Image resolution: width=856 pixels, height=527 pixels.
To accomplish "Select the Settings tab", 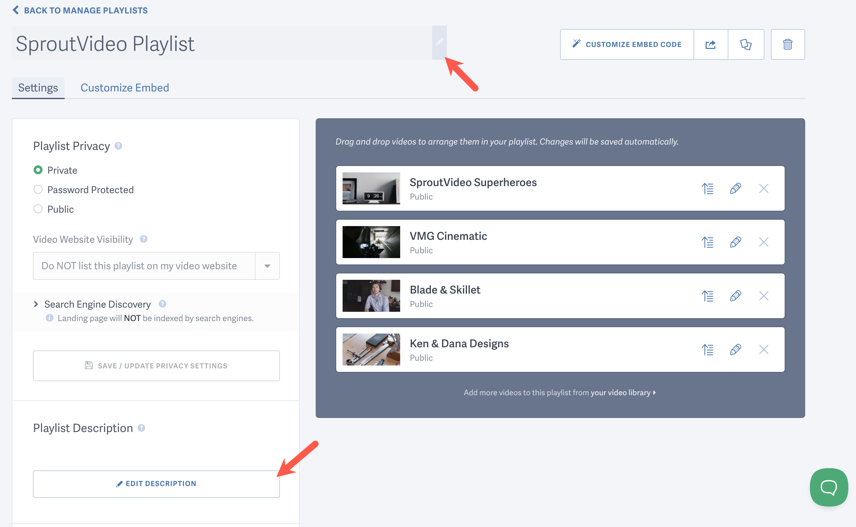I will point(38,88).
